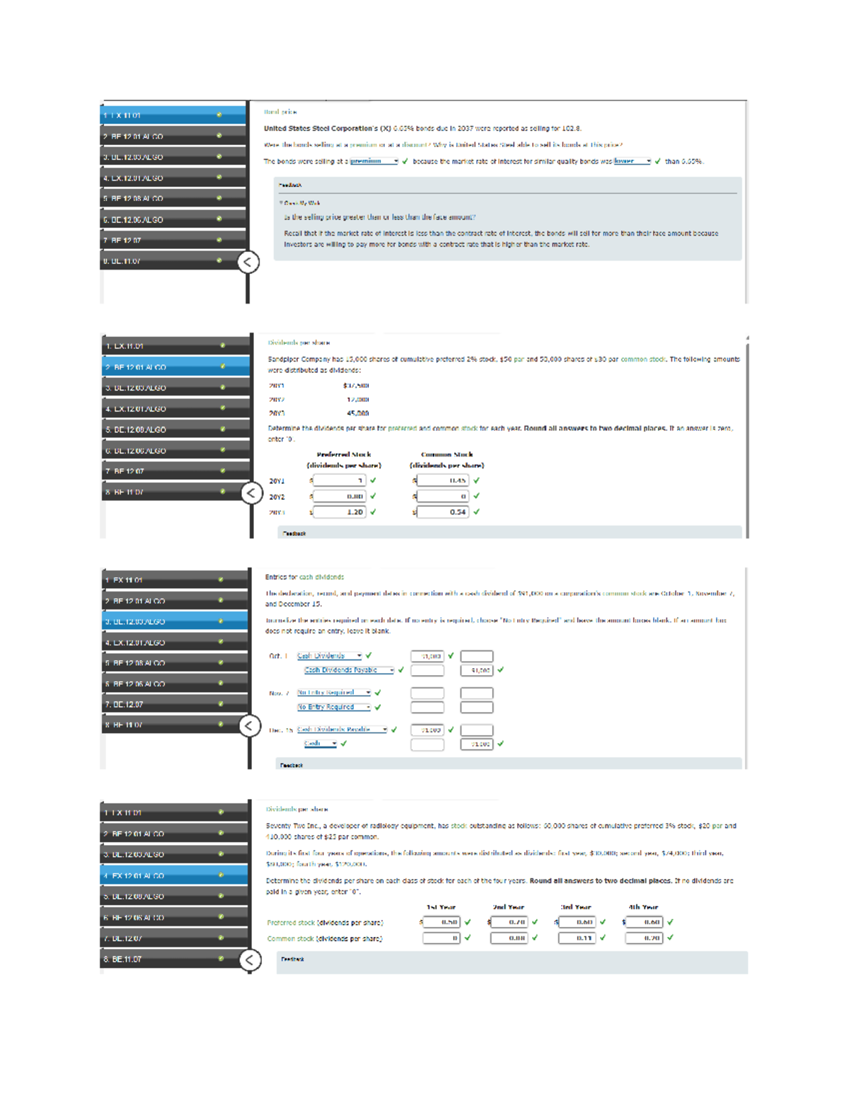Click the 'par' link in the Sandpiper question text

point(519,359)
